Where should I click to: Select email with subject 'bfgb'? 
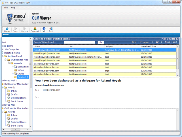point(105,71)
